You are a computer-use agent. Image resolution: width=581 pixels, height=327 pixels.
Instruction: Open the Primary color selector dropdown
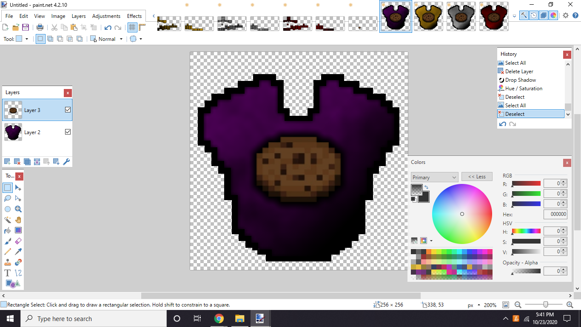pos(434,177)
